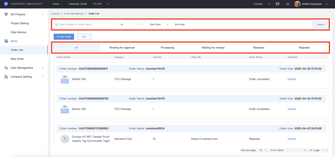Screen dimensions: 335x157
Task: Select Order List in sidebar
Action: 24,50
